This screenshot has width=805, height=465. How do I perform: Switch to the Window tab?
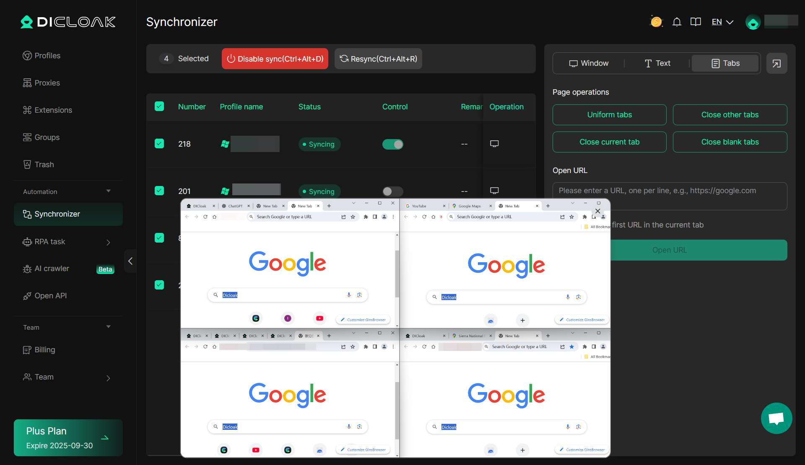[x=589, y=63]
